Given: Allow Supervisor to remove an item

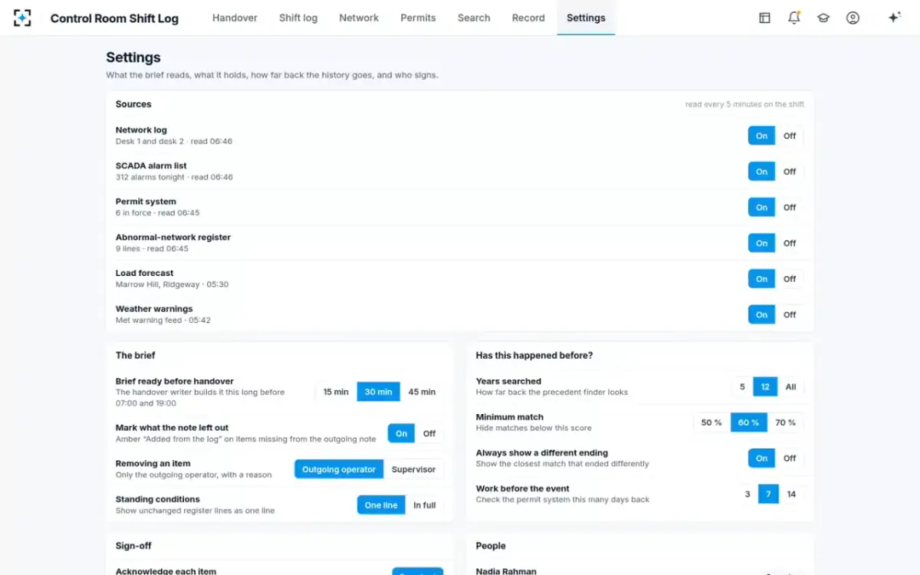Looking at the screenshot, I should click(x=413, y=469).
